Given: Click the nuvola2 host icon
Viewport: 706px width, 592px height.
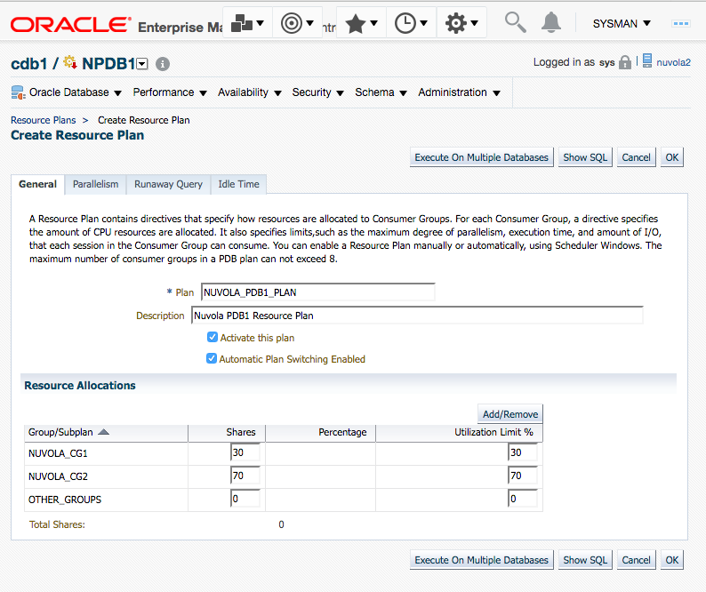Looking at the screenshot, I should click(x=647, y=60).
